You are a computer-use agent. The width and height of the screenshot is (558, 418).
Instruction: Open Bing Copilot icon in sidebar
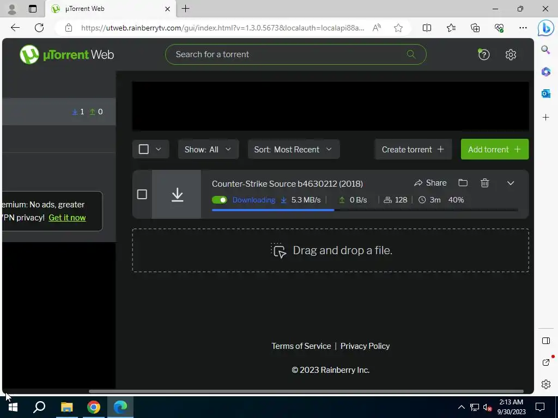click(545, 28)
